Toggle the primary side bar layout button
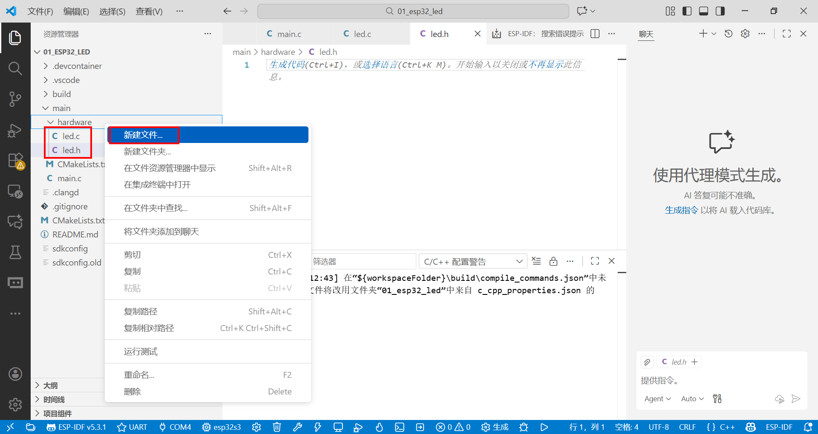This screenshot has width=818, height=434. (687, 11)
